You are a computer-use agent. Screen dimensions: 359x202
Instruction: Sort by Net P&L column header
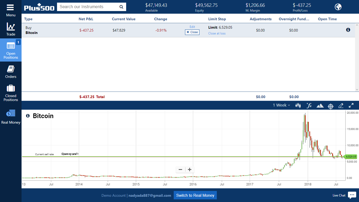coord(86,19)
